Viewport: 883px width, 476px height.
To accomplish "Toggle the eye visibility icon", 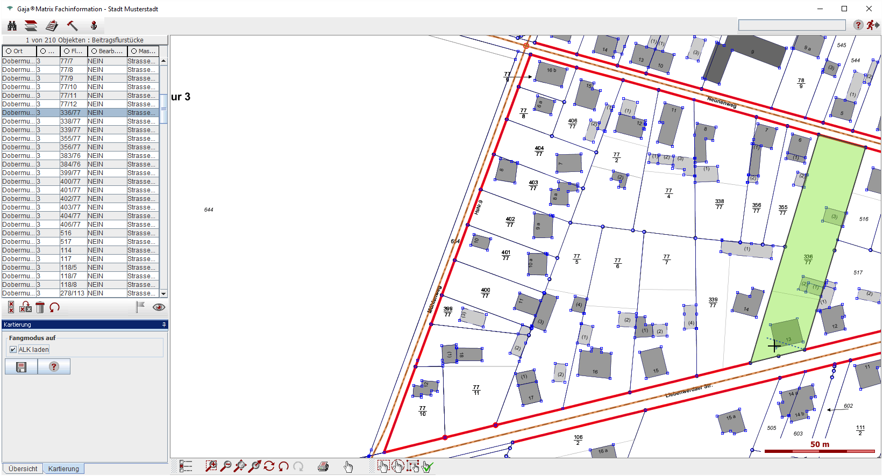I will 159,307.
